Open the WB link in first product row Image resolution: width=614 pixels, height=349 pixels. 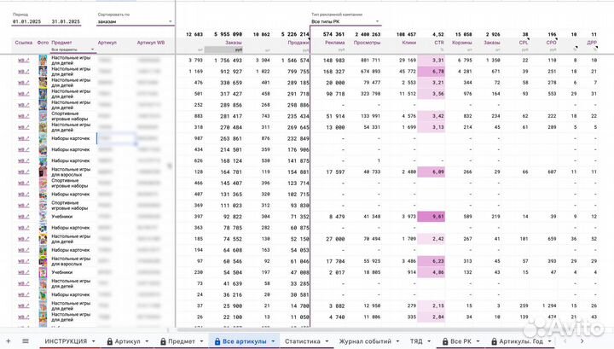(24, 60)
